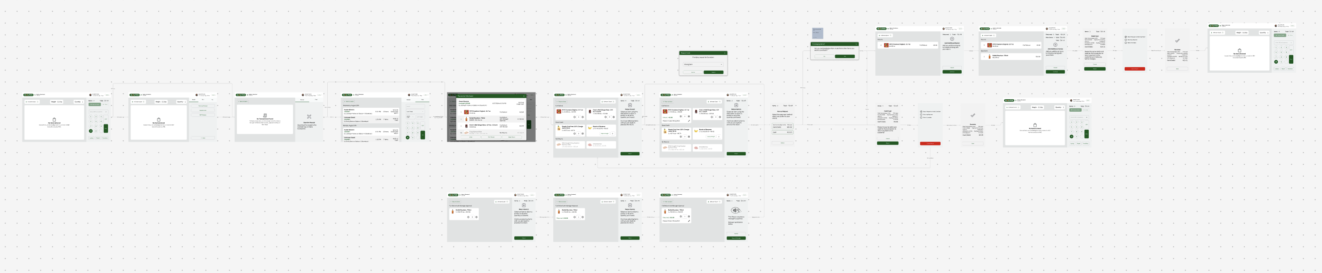Screen dimensions: 1322x273
Task: Click the plus icon above Add Additional Item(s) in the frame with only a RITZ row
Action: (953, 39)
